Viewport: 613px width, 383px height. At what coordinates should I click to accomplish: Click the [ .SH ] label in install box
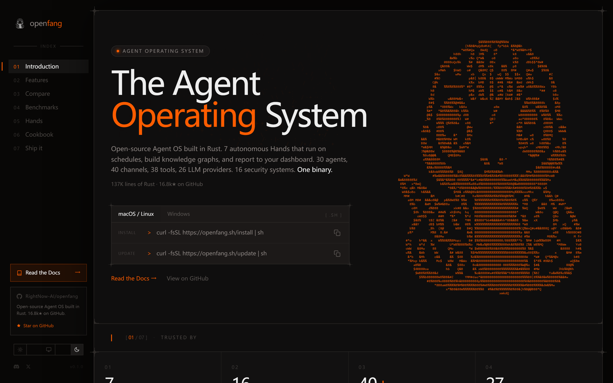pyautogui.click(x=333, y=215)
